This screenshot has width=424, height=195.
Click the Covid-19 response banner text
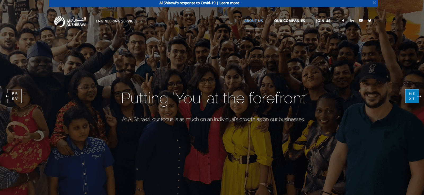(x=187, y=3)
